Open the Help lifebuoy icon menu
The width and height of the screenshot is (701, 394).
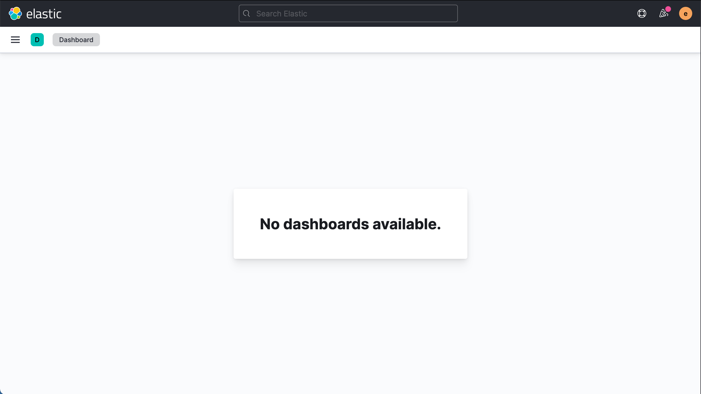(x=642, y=13)
